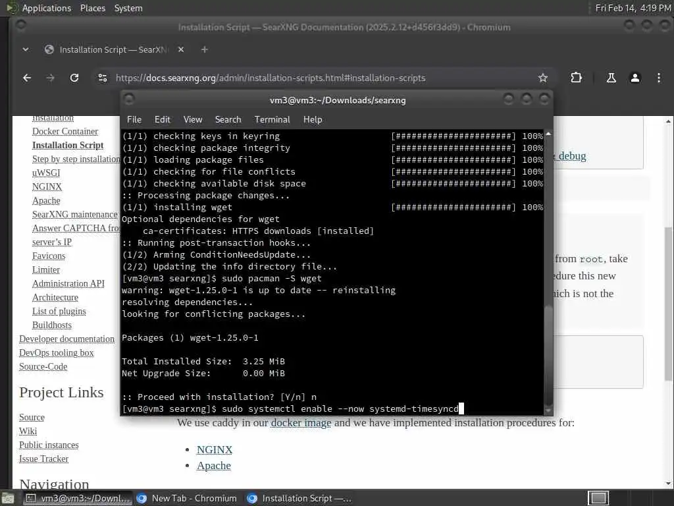Close the Installation Script browser tab
Screen dimensions: 674x506
[181, 49]
